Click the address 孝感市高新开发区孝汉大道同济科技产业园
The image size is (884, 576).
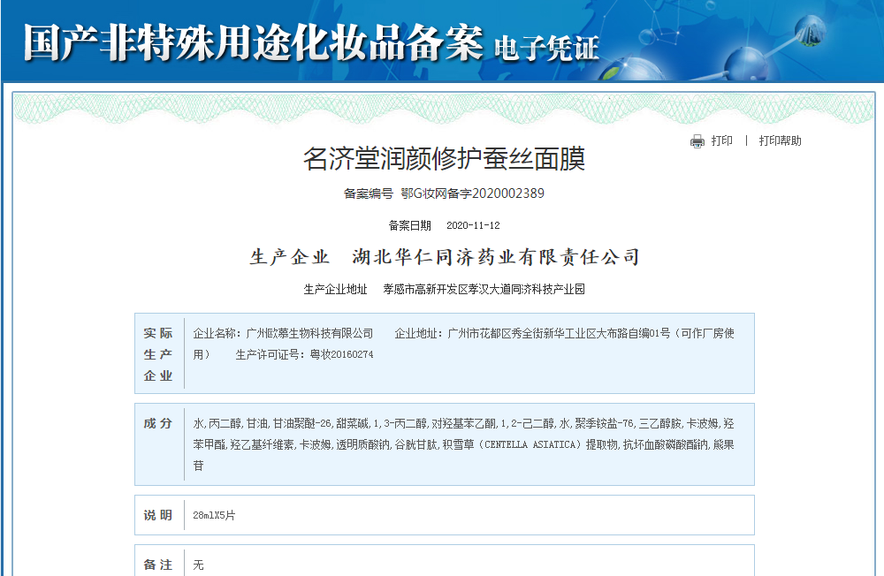[x=484, y=289]
